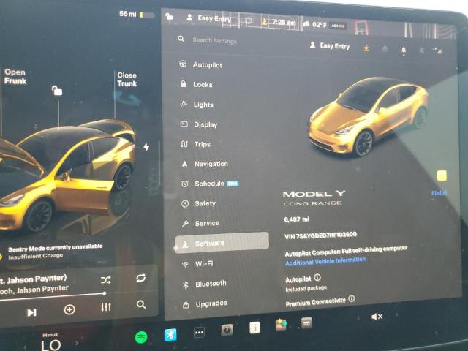Open the Trips menu item

pos(195,144)
